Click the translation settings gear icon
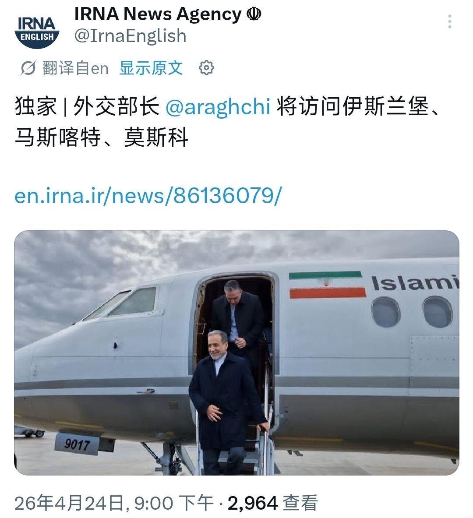Screen dimensions: 473x518 click(206, 68)
